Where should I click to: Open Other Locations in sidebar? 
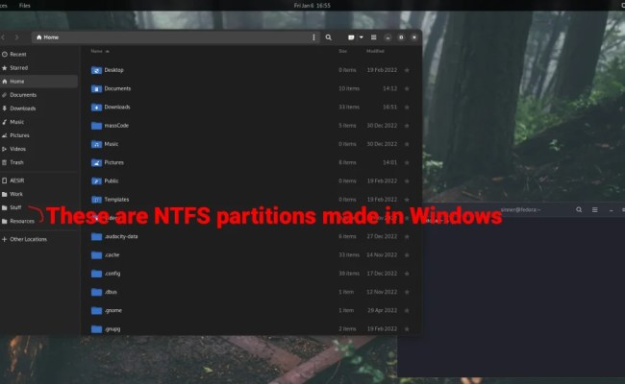coord(38,239)
